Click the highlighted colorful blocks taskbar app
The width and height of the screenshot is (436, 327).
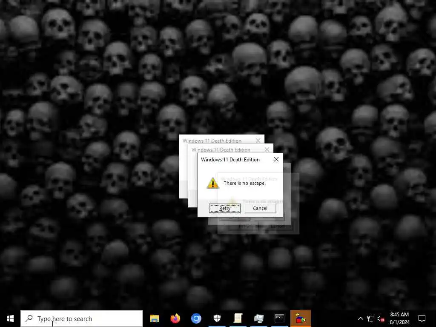300,318
